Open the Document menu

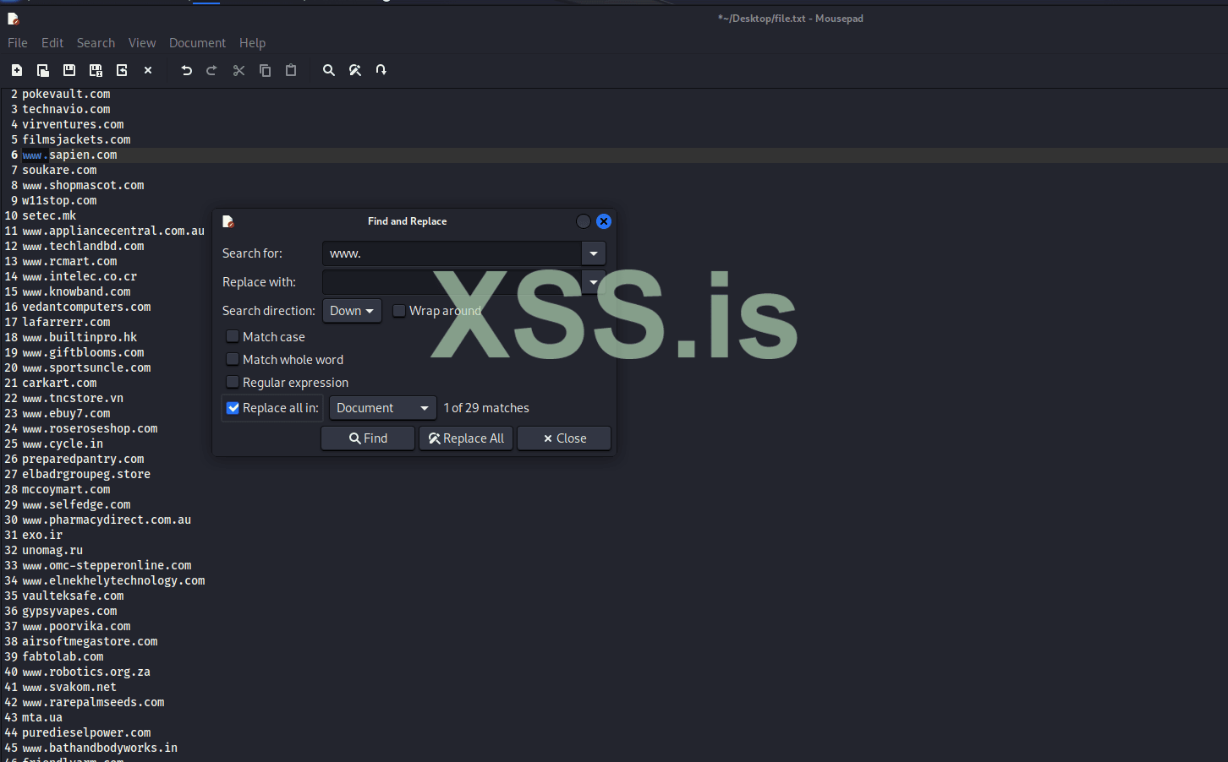pyautogui.click(x=197, y=43)
